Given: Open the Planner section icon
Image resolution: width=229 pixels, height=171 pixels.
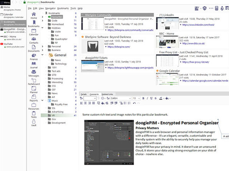Looking at the screenshot, I should point(34,90).
